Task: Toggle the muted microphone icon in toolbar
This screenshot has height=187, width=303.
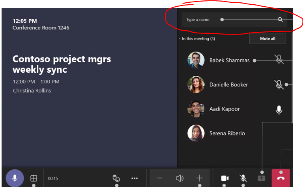Action: click(x=243, y=178)
